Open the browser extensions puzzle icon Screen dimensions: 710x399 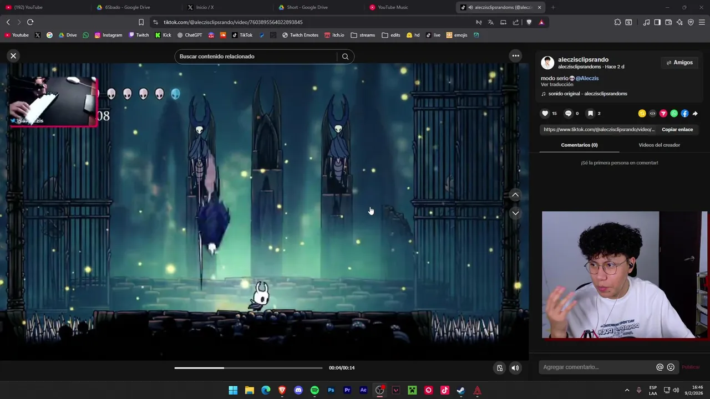(617, 22)
